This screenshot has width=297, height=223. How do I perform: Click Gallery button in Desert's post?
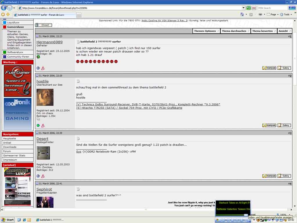(284, 176)
